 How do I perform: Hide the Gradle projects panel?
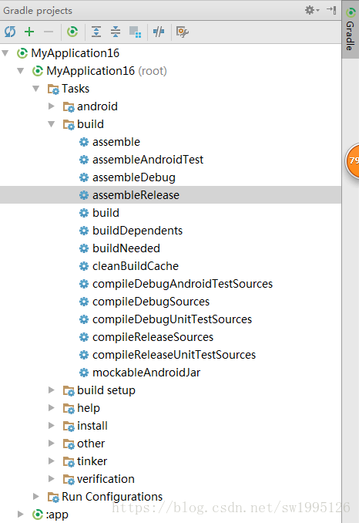[x=332, y=10]
